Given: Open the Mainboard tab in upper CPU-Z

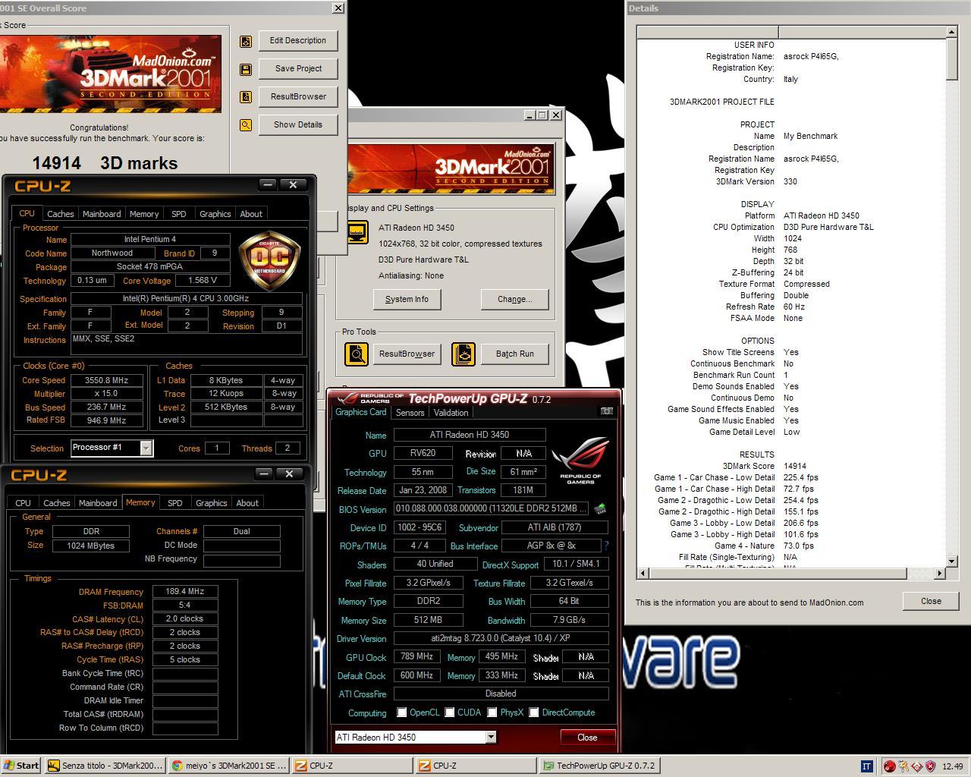Looking at the screenshot, I should point(102,214).
